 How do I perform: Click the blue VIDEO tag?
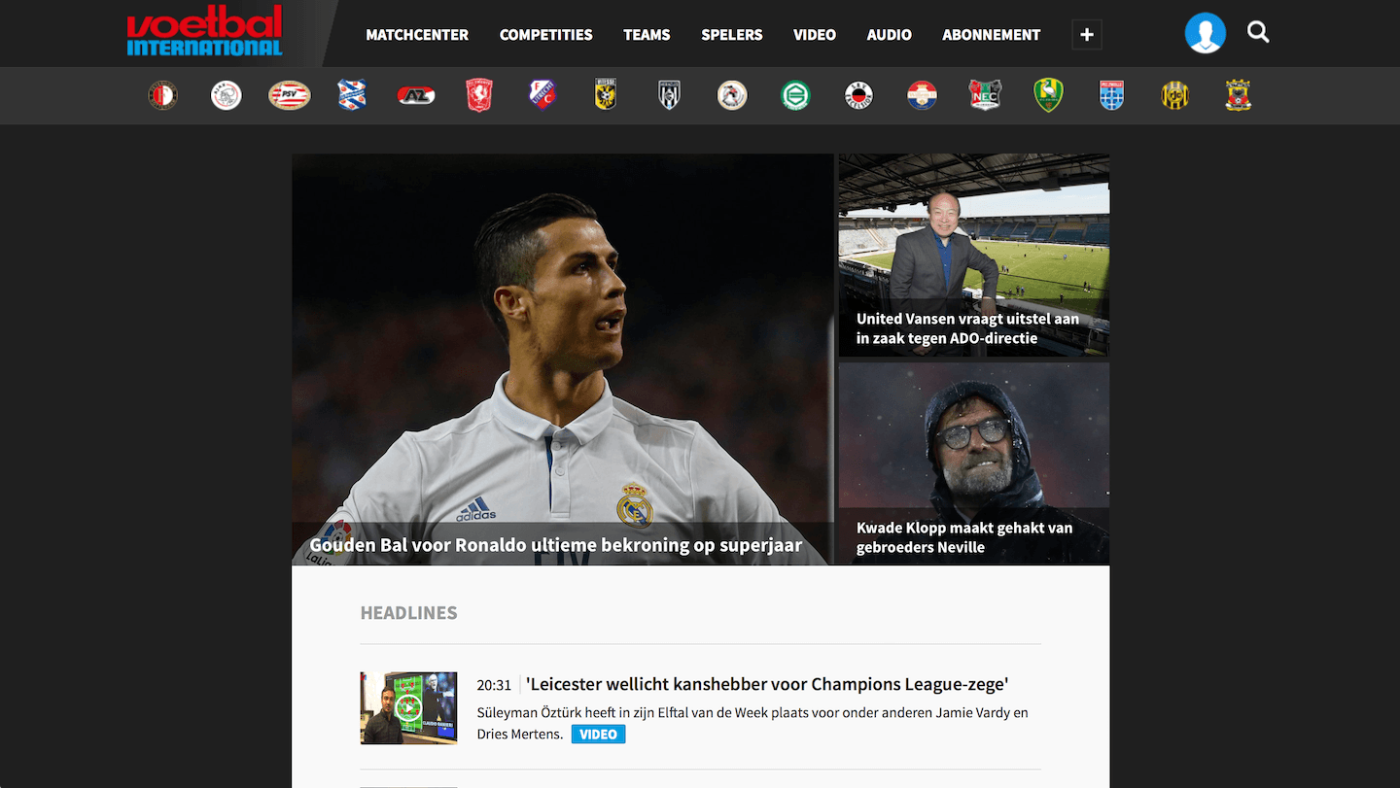[598, 735]
